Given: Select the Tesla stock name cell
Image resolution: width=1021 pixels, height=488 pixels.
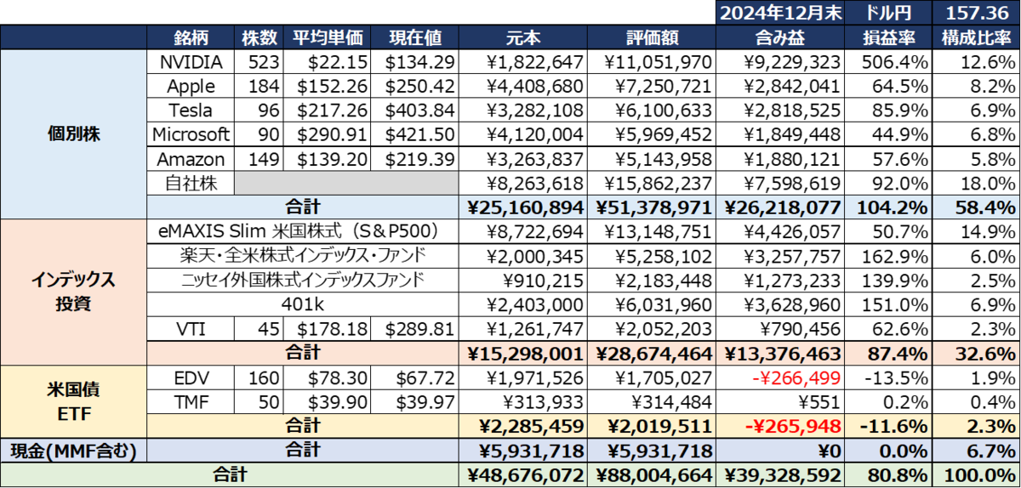Looking at the screenshot, I should coord(191,111).
